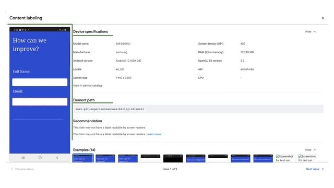The height and width of the screenshot is (188, 334).
Task: Select the seventh example thumbnail with black bar
Action: [218, 158]
